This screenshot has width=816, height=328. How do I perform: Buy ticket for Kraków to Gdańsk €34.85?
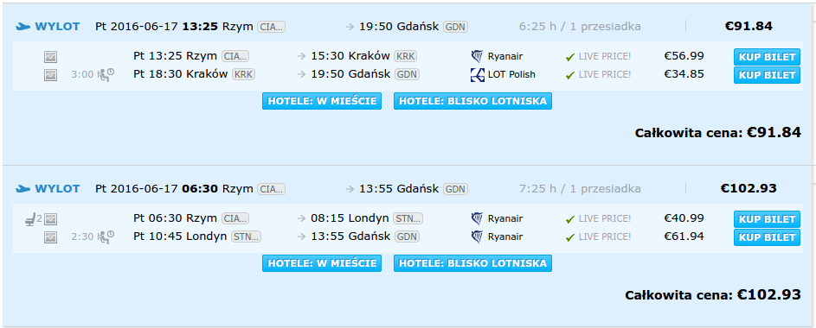pos(767,75)
